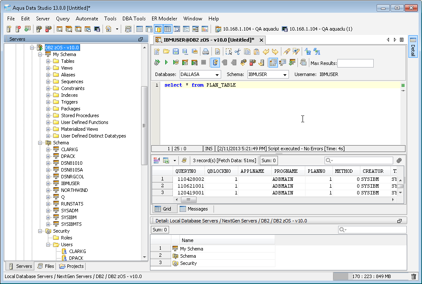Click the CREATOR column header
Image resolution: width=422 pixels, height=284 pixels.
375,171
